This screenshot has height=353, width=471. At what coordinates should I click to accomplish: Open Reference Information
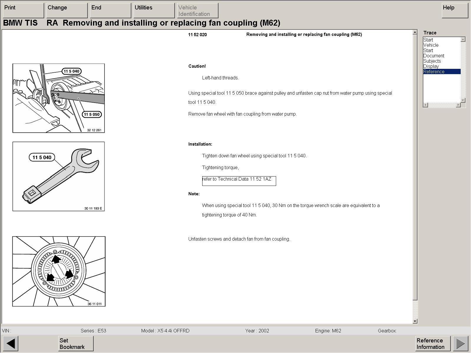(x=433, y=343)
